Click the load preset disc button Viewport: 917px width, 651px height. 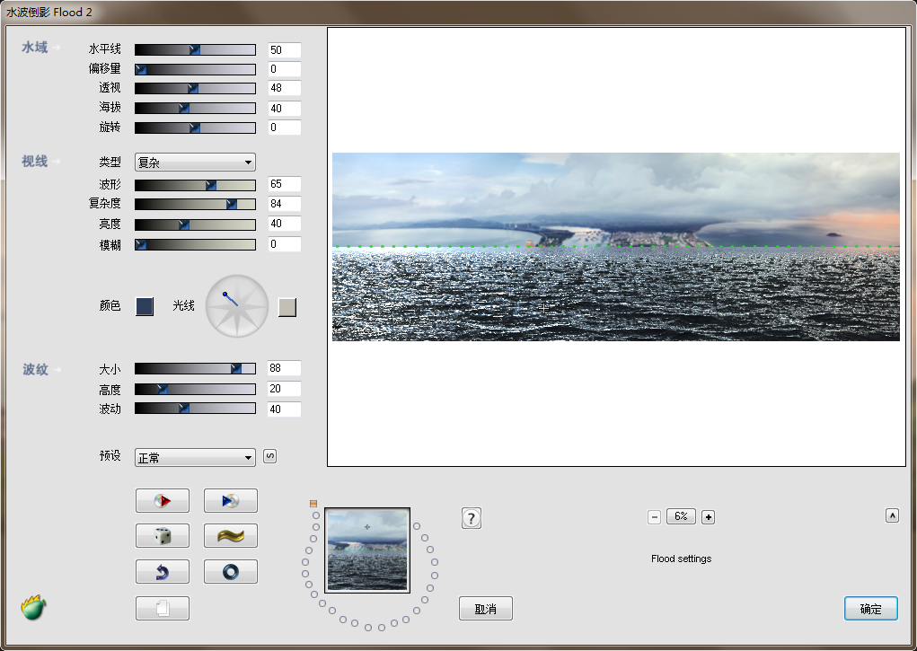[162, 500]
